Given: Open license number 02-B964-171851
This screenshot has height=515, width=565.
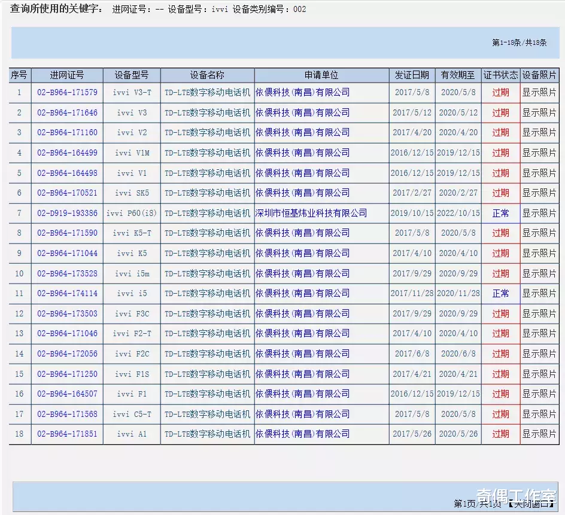Looking at the screenshot, I should pyautogui.click(x=66, y=434).
